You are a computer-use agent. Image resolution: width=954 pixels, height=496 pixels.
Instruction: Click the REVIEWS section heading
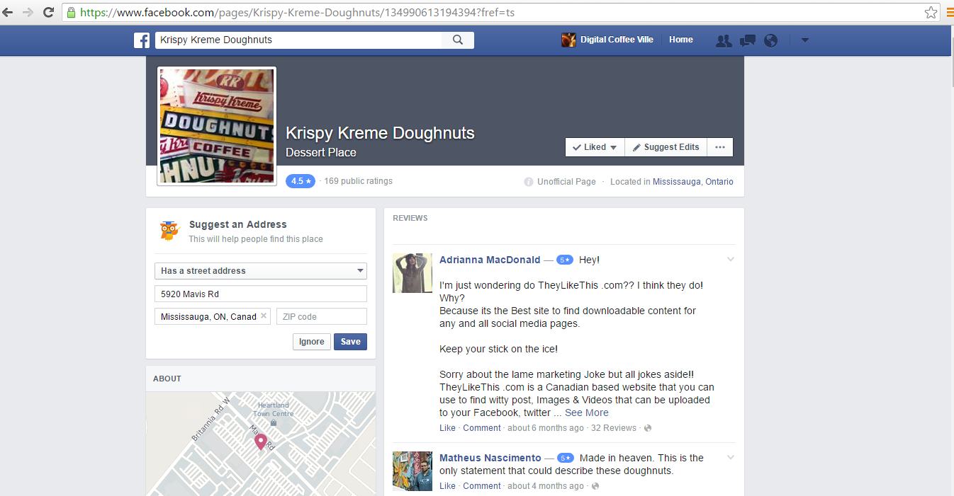410,218
